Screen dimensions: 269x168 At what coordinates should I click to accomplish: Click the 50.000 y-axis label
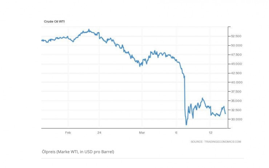click(236, 45)
